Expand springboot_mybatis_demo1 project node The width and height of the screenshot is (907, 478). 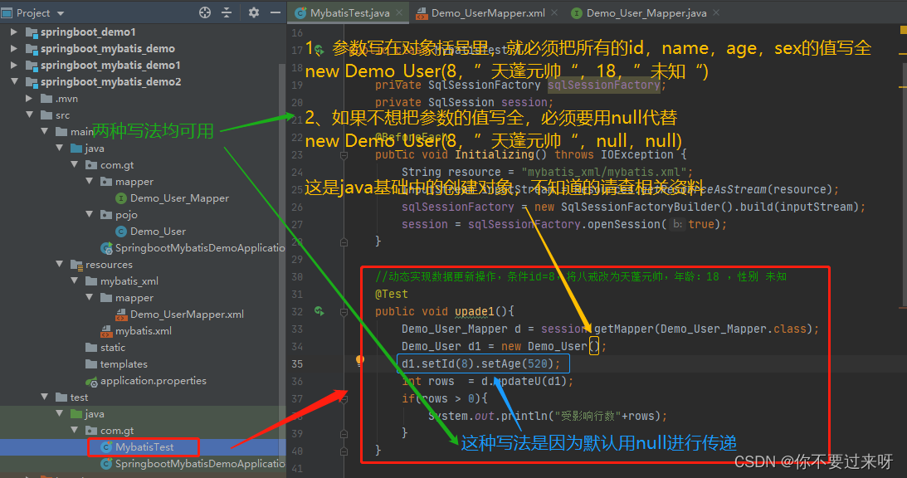tap(14, 65)
